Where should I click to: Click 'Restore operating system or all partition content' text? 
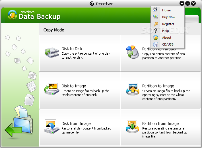click(165, 132)
